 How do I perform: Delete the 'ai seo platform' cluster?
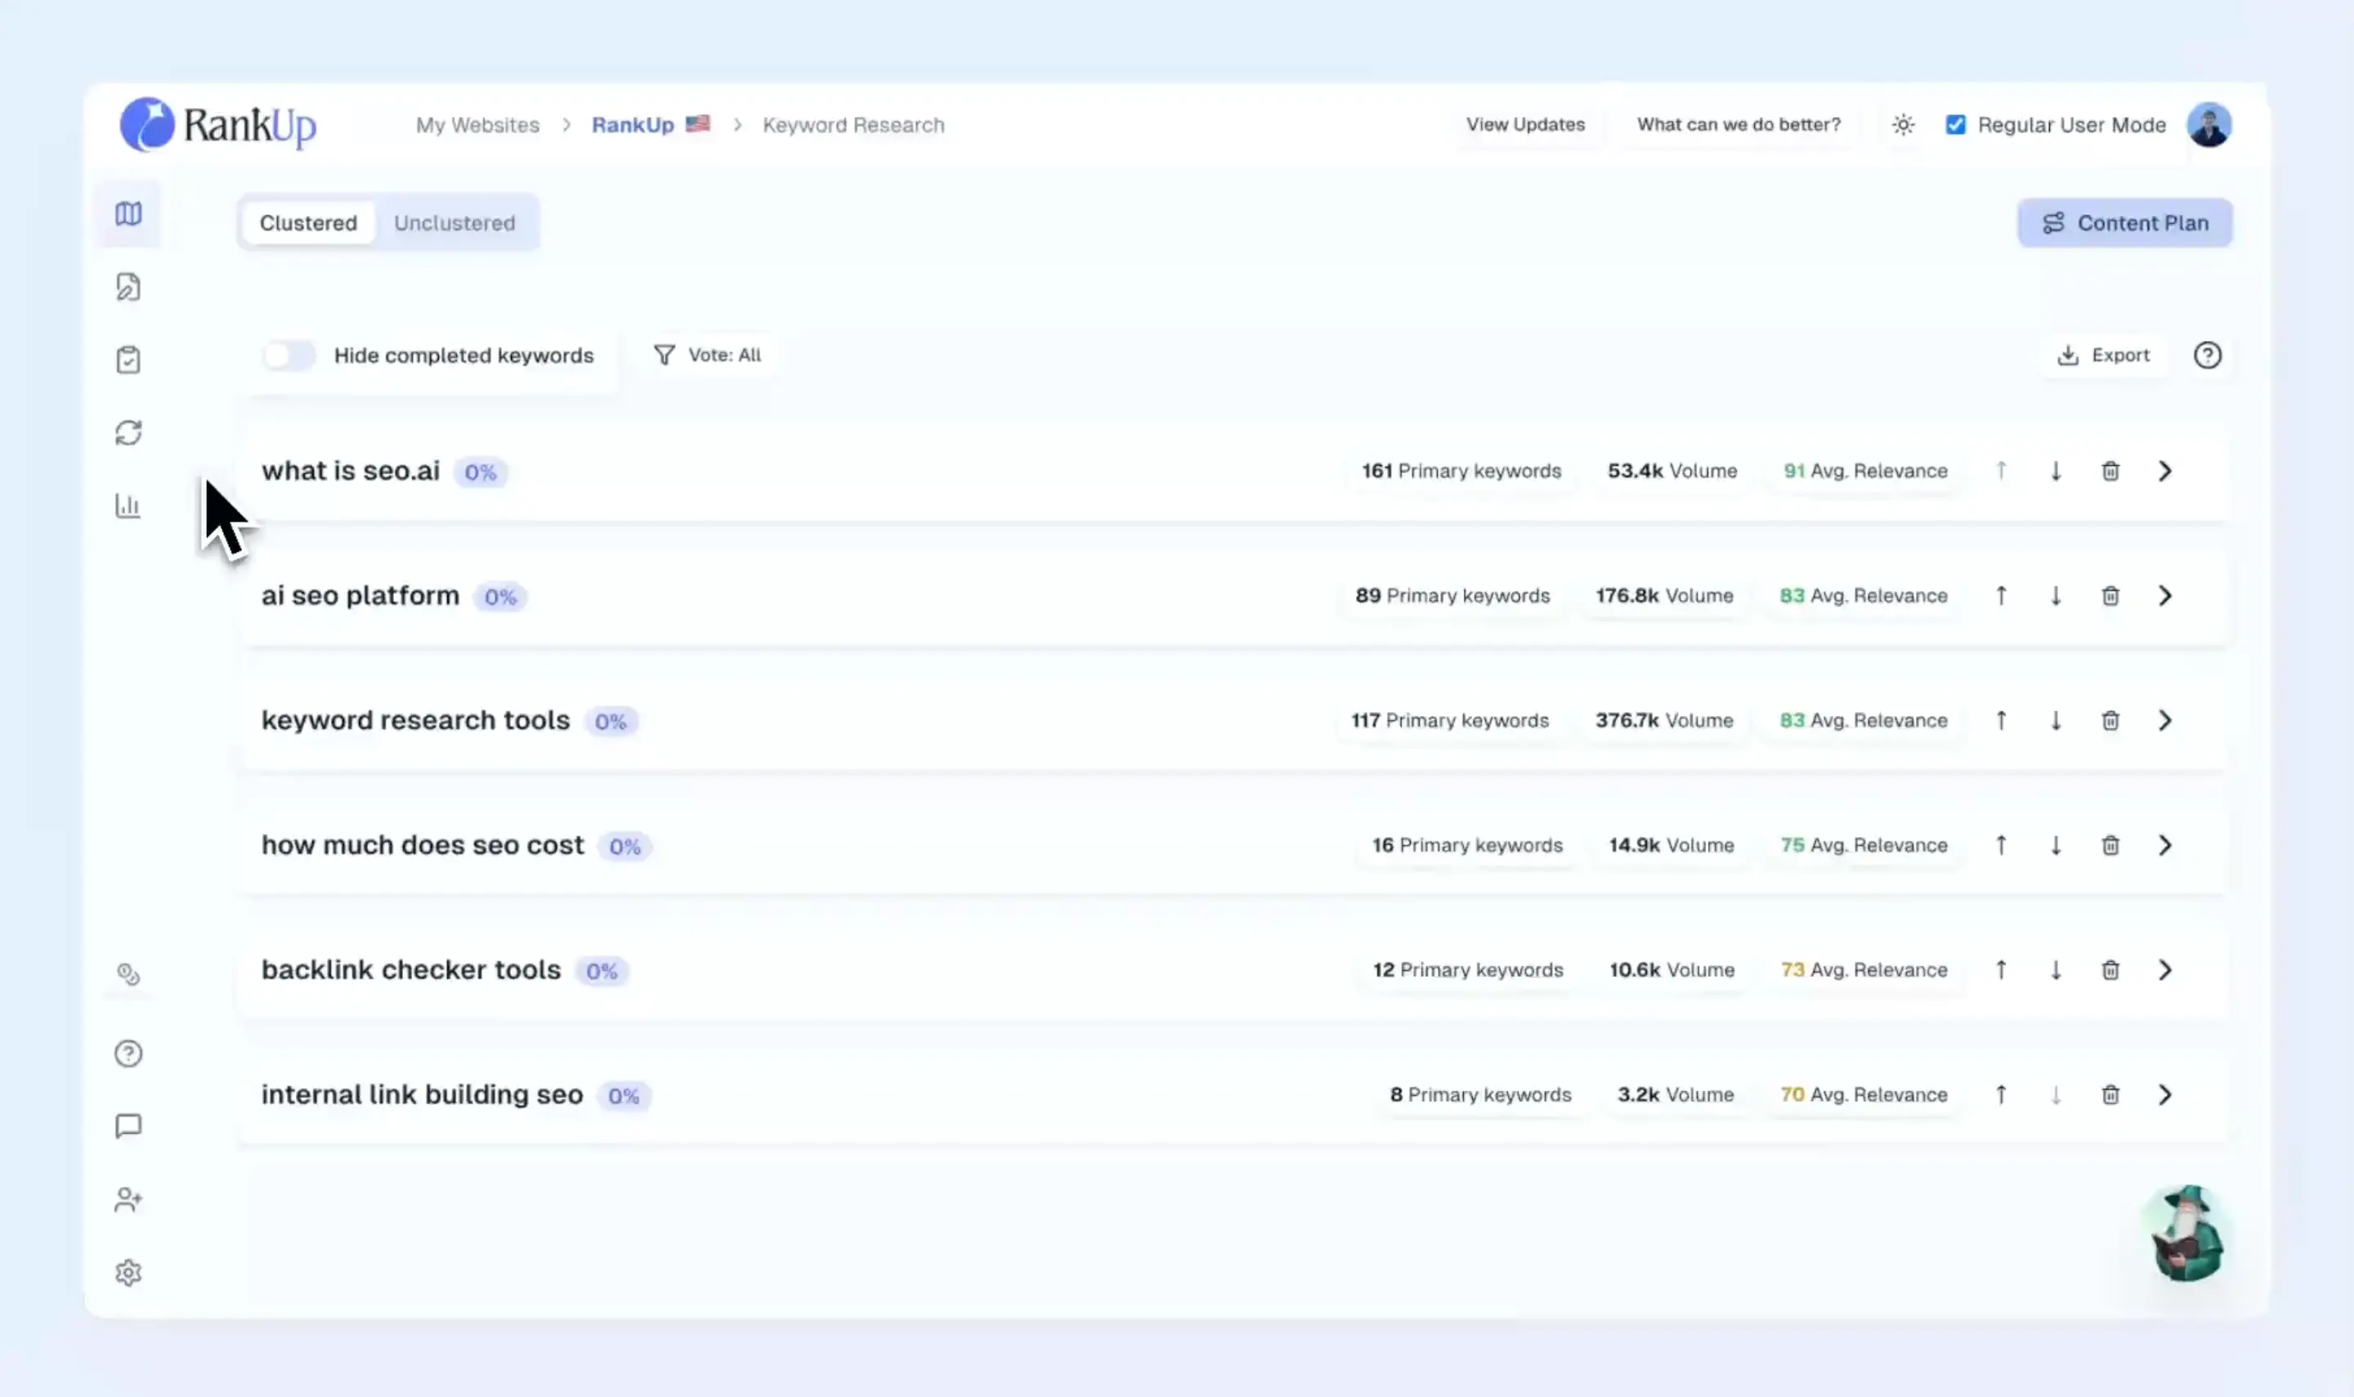[x=2110, y=596]
